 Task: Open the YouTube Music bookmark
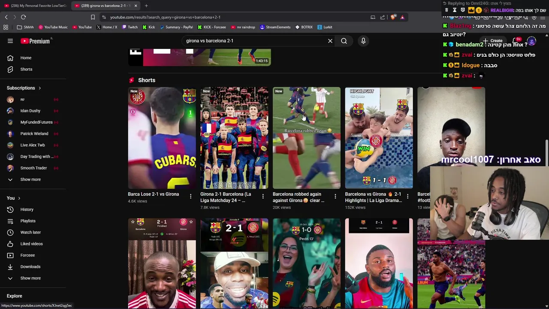click(53, 27)
